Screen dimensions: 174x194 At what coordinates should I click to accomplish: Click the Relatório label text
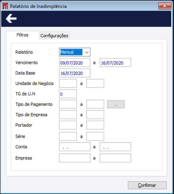(24, 52)
